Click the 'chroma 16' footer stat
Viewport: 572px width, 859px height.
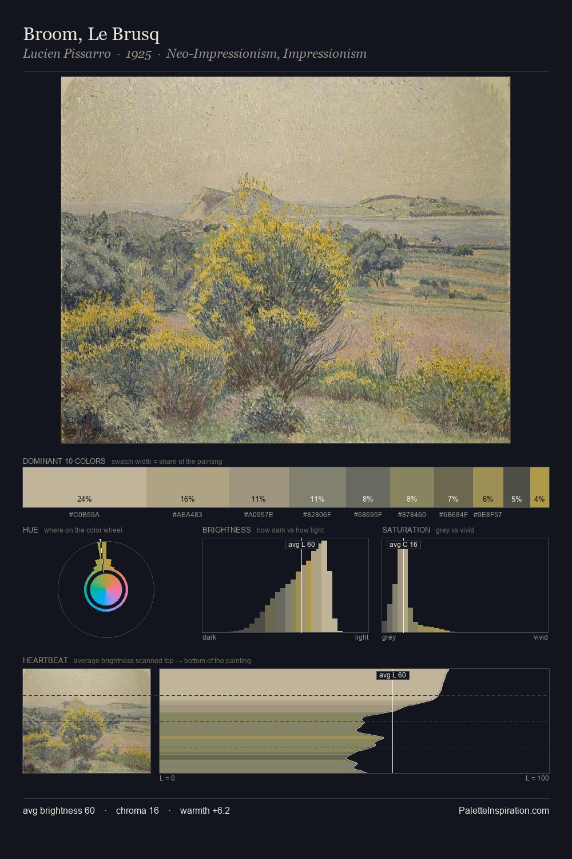pyautogui.click(x=137, y=810)
